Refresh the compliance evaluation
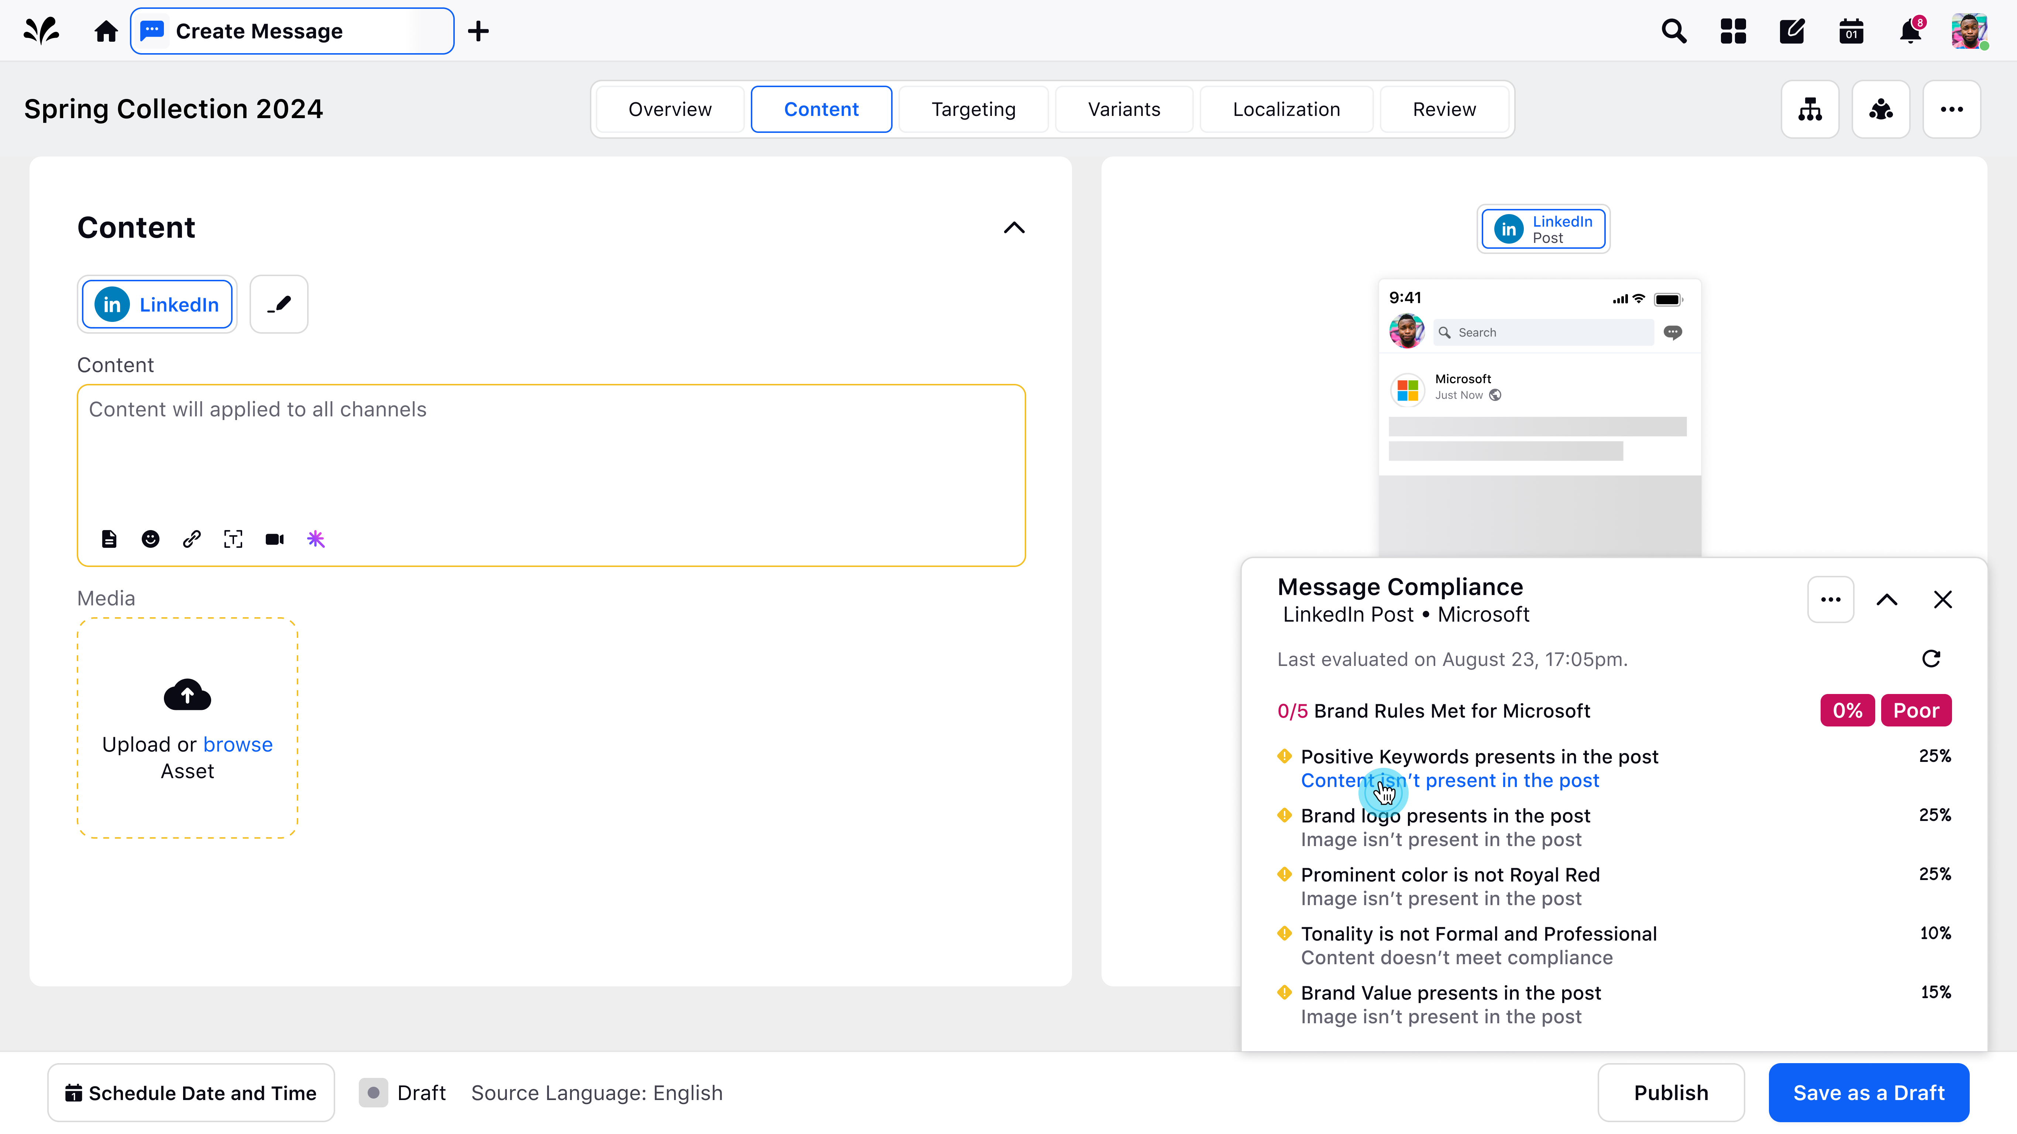The height and width of the screenshot is (1134, 2017). pyautogui.click(x=1931, y=659)
